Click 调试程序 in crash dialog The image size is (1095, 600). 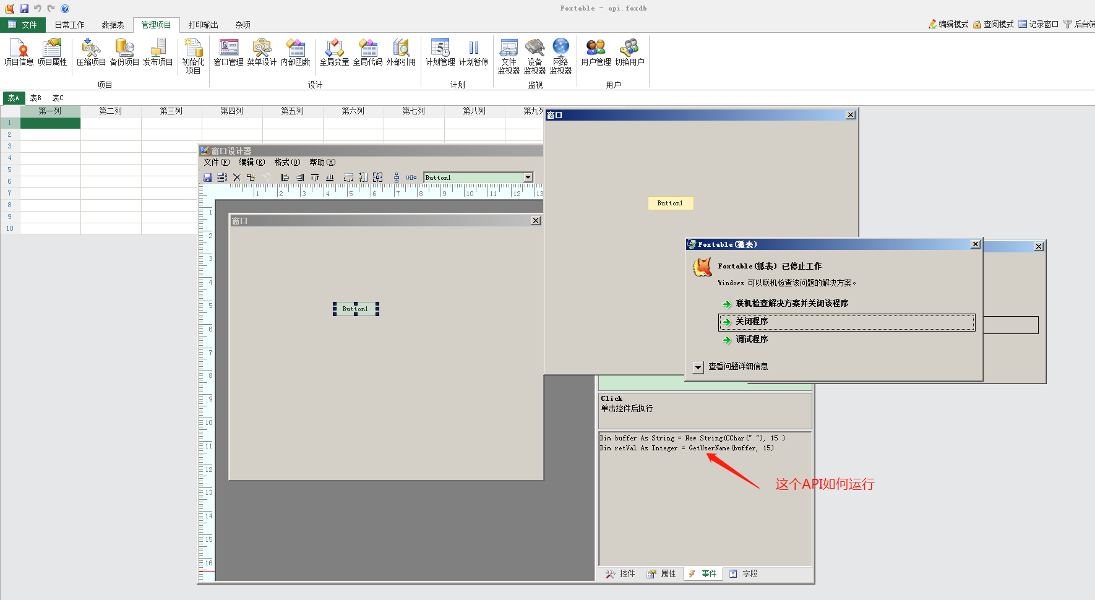point(745,340)
